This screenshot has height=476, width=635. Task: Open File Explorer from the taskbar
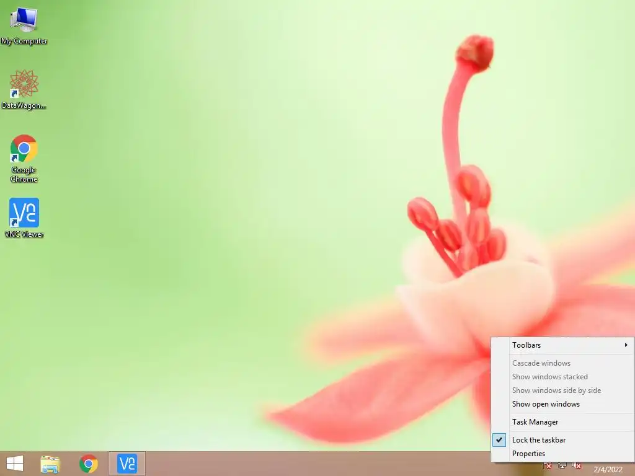(x=50, y=464)
